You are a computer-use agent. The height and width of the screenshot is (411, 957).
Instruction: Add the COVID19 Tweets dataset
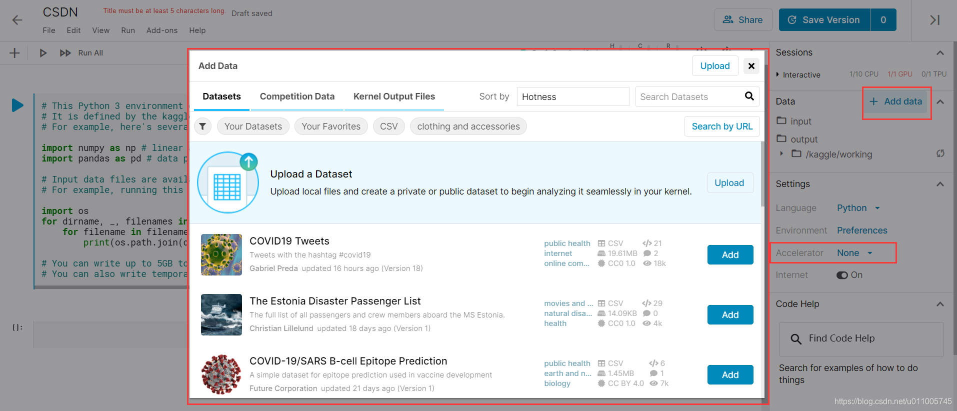pos(730,254)
